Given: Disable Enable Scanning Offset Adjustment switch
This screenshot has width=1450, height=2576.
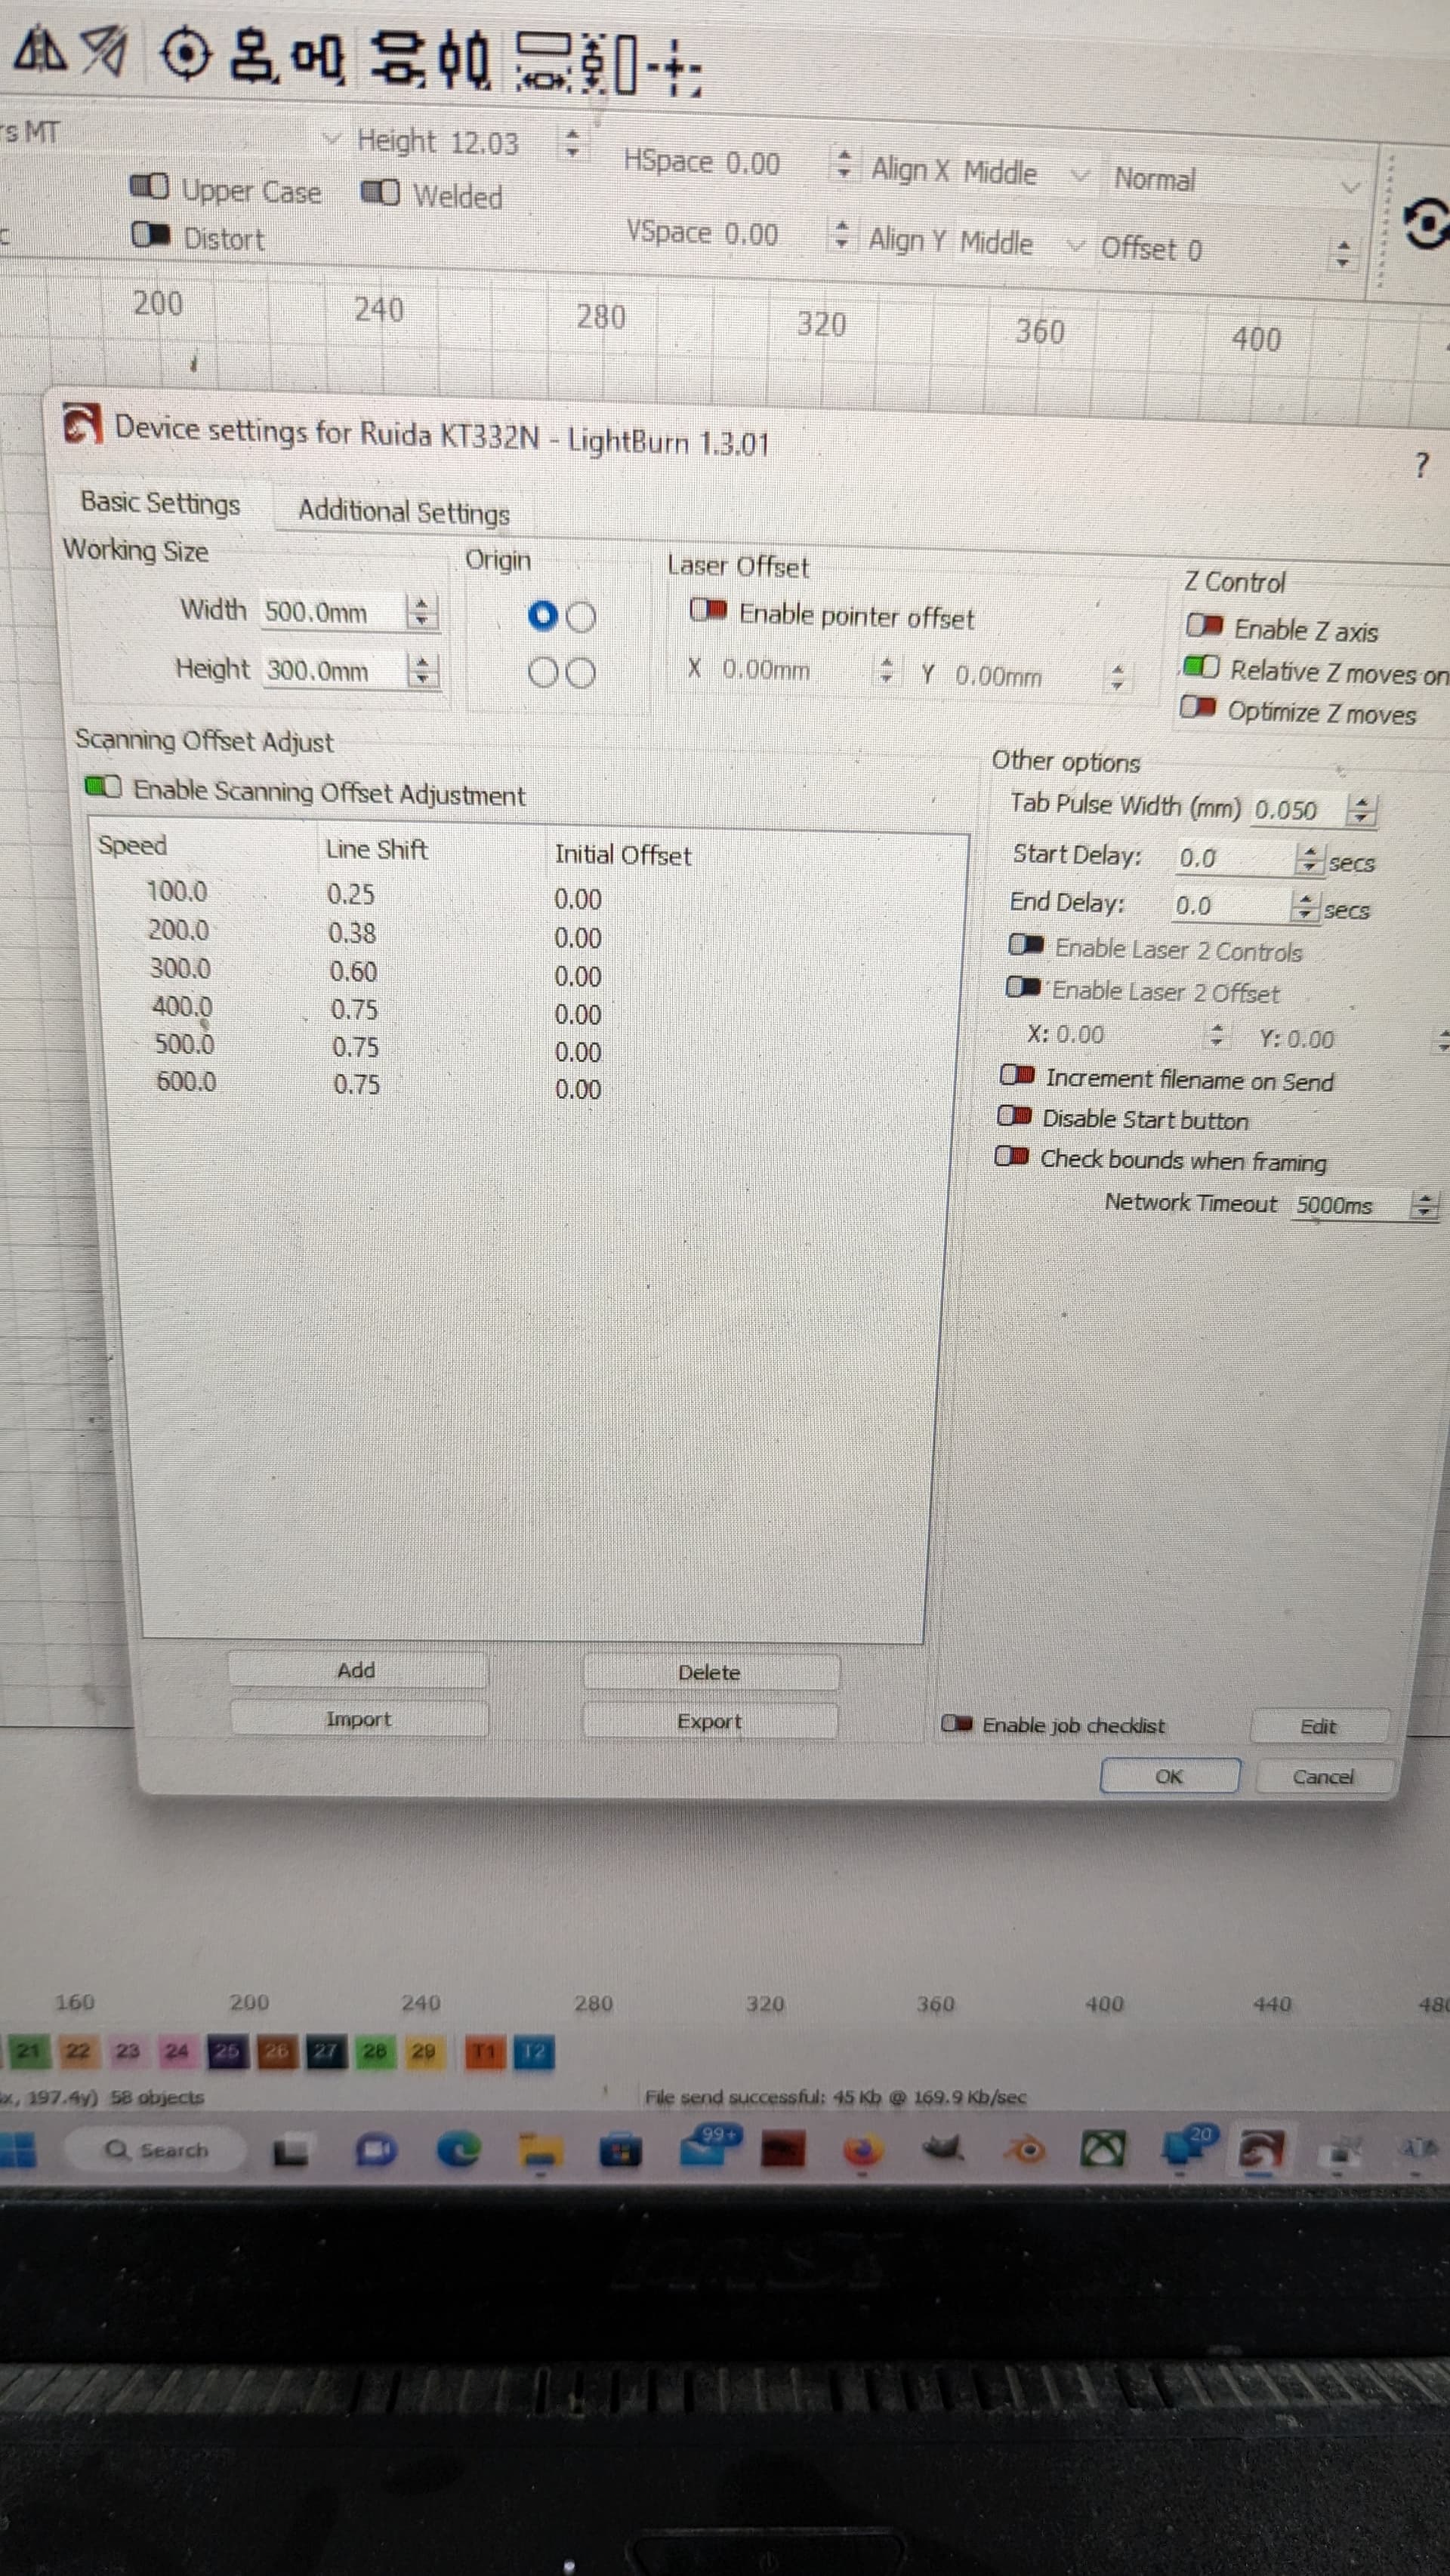Looking at the screenshot, I should tap(103, 786).
